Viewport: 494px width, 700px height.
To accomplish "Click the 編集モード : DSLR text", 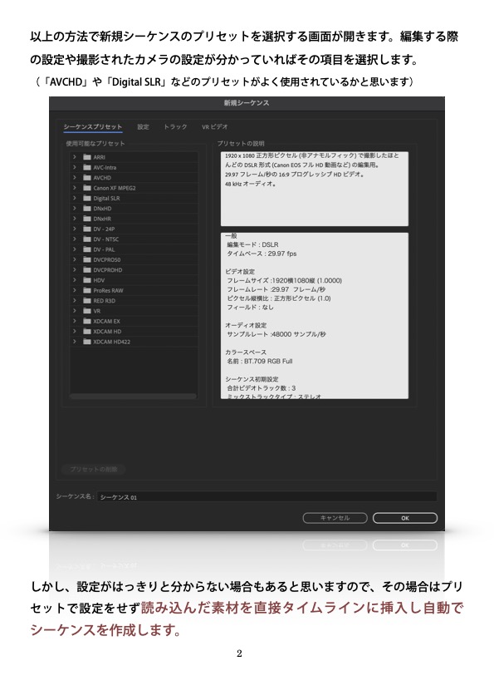I will click(x=252, y=244).
